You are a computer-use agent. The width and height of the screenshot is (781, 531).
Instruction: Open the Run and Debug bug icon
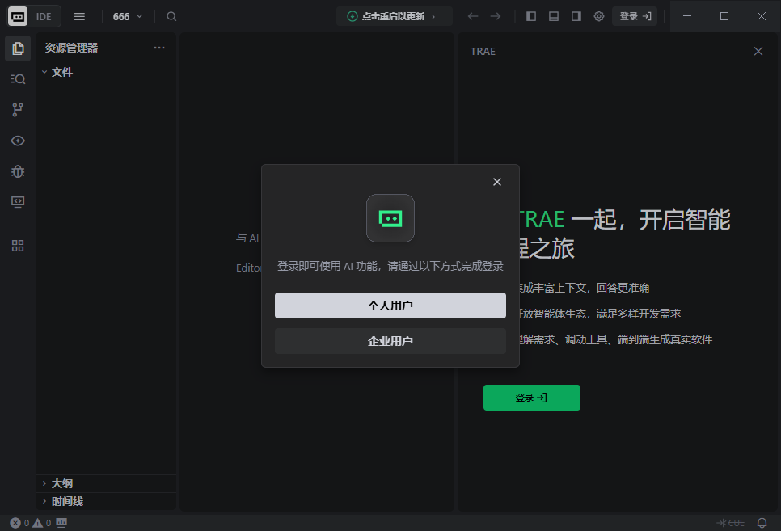pyautogui.click(x=18, y=172)
